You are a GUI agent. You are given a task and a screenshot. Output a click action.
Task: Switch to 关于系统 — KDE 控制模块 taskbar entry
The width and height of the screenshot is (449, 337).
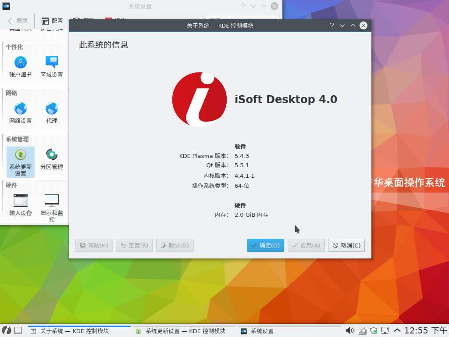coord(79,331)
